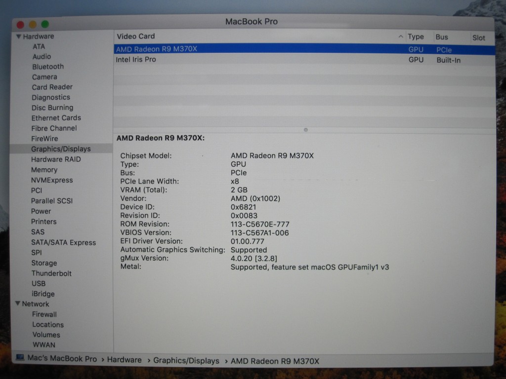Select Ethernet Cards in the sidebar

[56, 118]
